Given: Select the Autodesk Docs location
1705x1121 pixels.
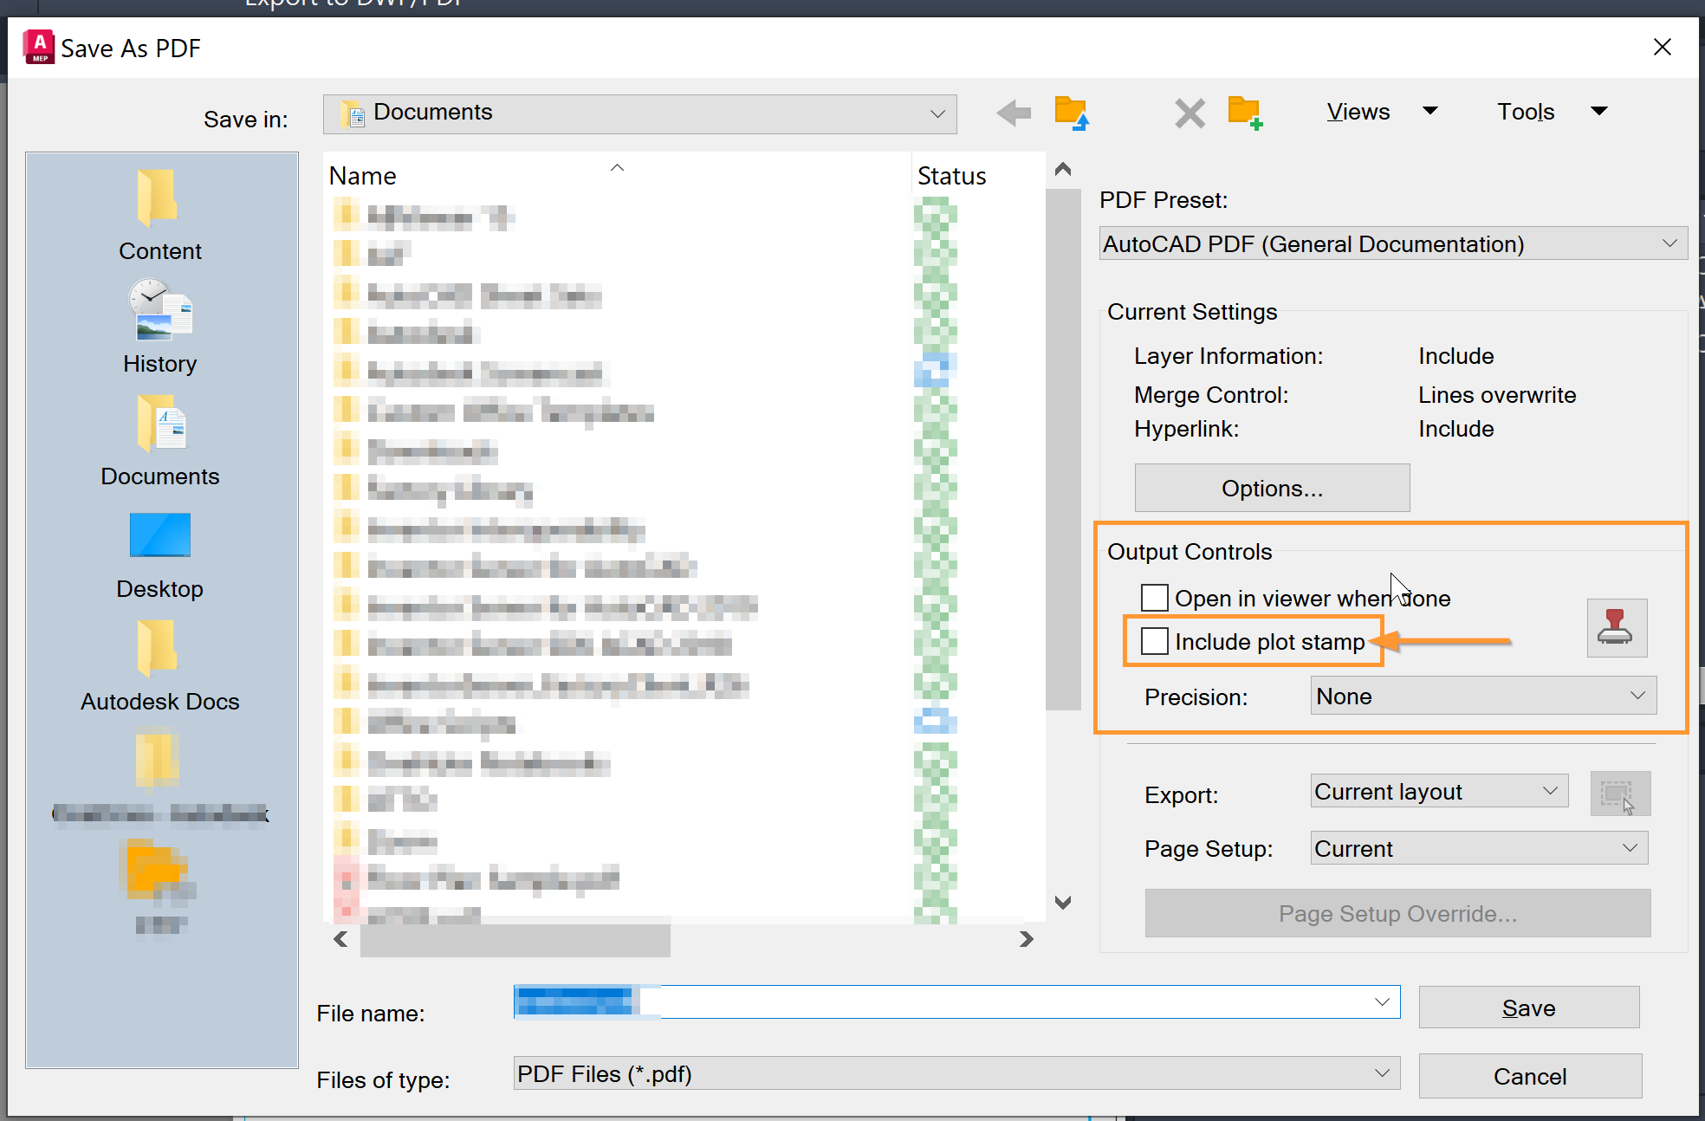Looking at the screenshot, I should pyautogui.click(x=160, y=665).
